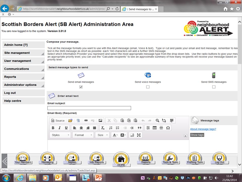This screenshot has width=242, height=182.
Task: Insert a bulleted list
Action: pos(117,128)
